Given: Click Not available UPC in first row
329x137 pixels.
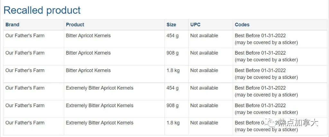Looking at the screenshot, I should (x=204, y=36).
